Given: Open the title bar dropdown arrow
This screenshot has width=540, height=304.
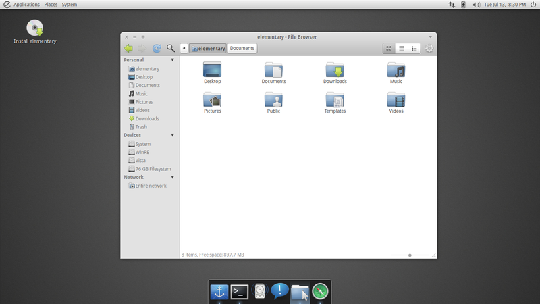Looking at the screenshot, I should (x=430, y=37).
